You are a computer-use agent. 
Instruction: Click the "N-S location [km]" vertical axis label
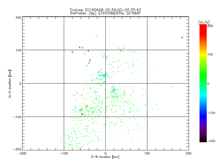tap(10, 83)
